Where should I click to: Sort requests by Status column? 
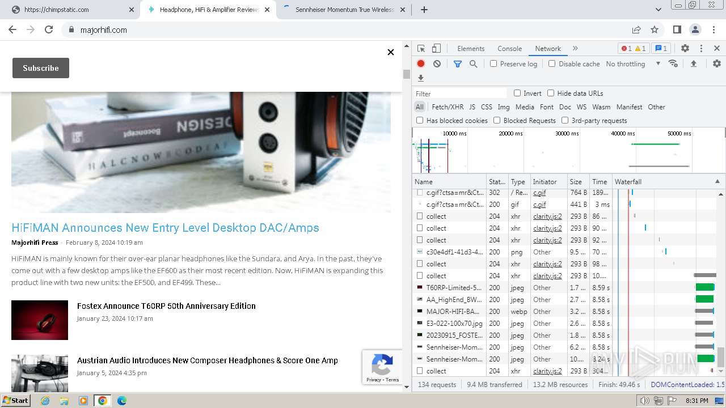pyautogui.click(x=497, y=182)
